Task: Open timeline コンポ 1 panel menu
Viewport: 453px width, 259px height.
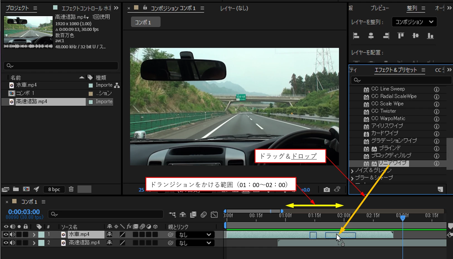Action: (43, 202)
